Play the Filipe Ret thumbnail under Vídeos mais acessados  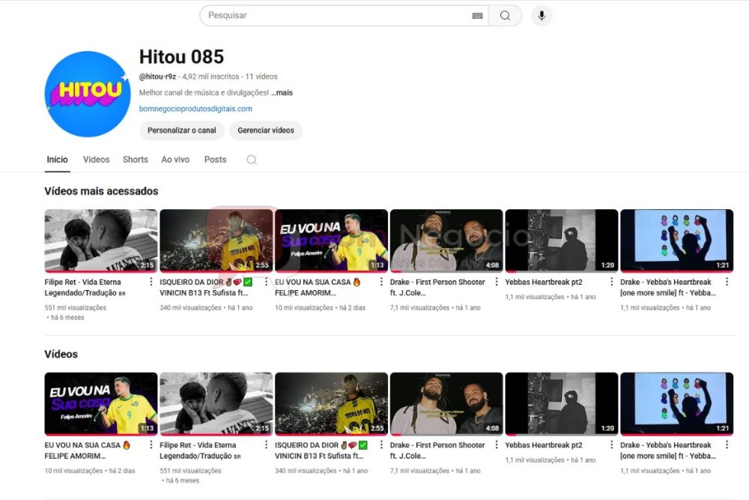pos(101,241)
